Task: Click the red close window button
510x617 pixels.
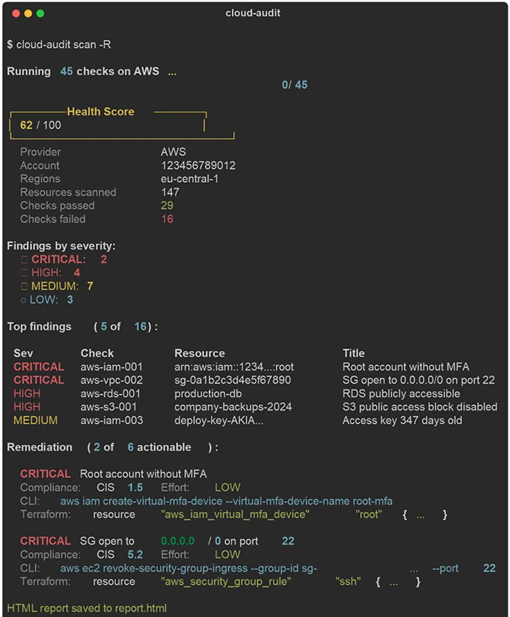Action: (14, 13)
